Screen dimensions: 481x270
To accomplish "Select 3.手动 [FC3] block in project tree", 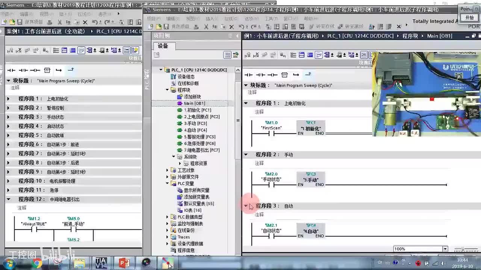I will coord(195,123).
